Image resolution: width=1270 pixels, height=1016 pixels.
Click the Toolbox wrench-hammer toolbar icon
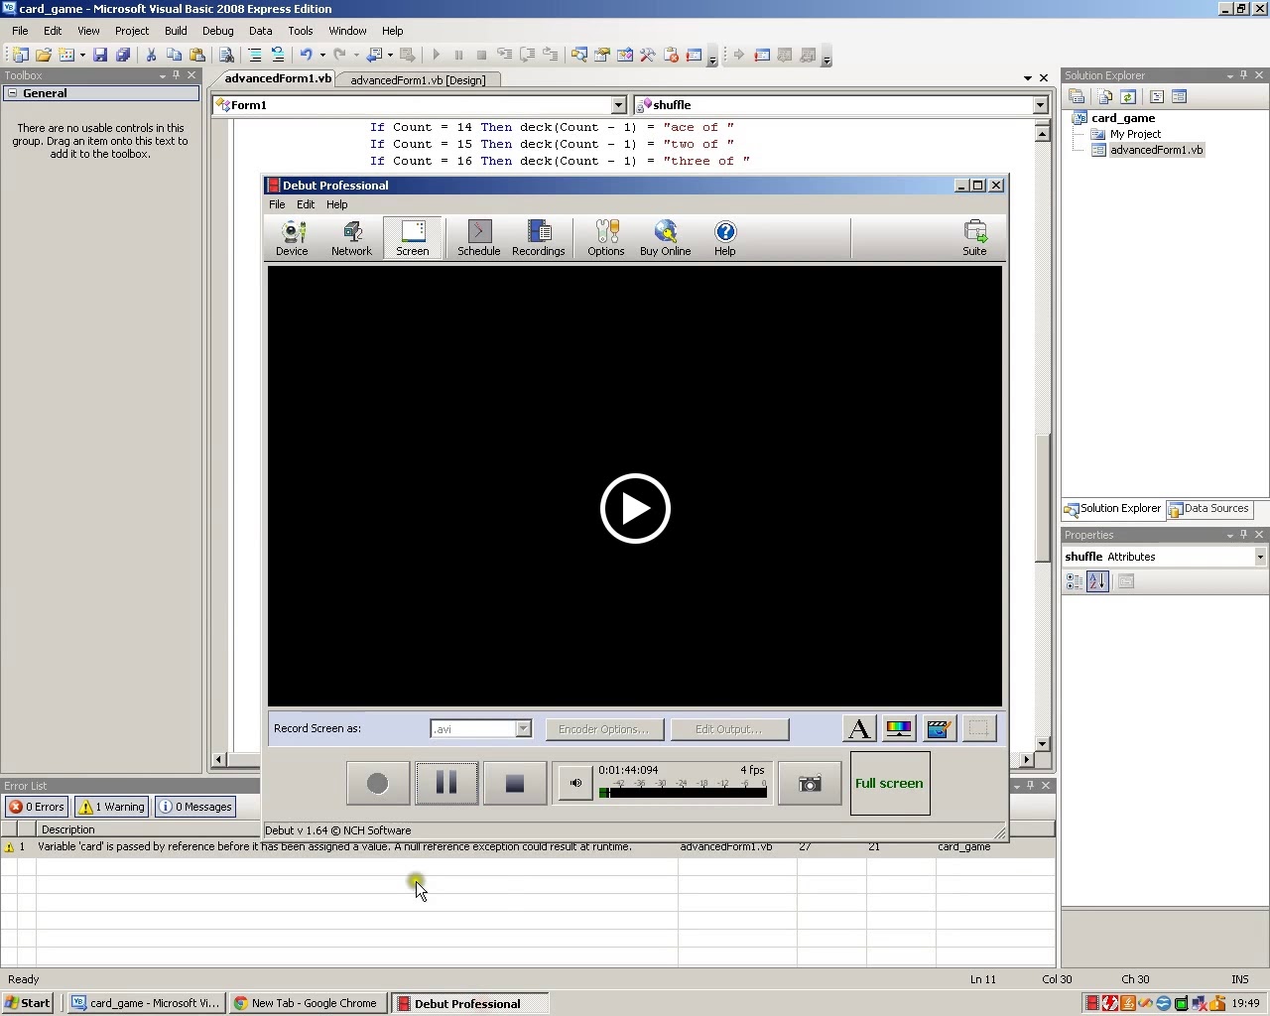[648, 56]
